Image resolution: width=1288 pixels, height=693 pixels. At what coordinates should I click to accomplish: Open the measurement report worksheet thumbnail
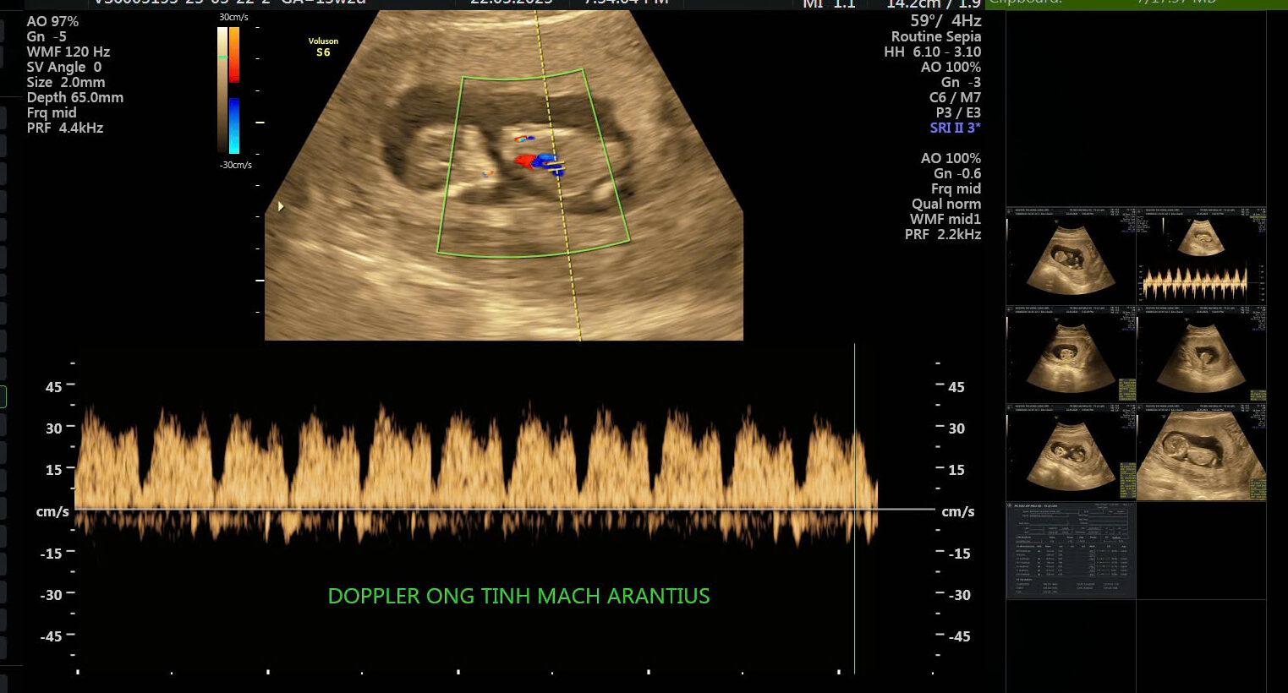point(1071,550)
